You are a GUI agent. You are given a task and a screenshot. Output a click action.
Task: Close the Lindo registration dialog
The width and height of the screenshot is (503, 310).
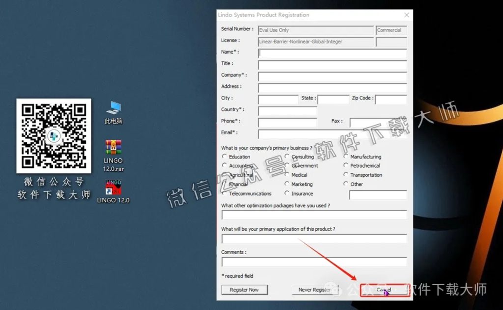pos(406,15)
